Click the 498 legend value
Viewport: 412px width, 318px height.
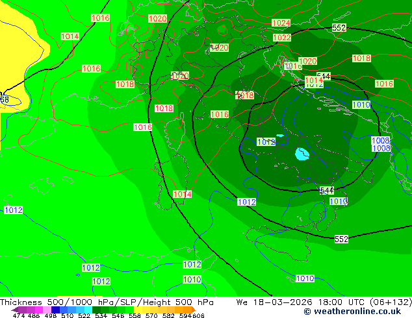(x=51, y=315)
